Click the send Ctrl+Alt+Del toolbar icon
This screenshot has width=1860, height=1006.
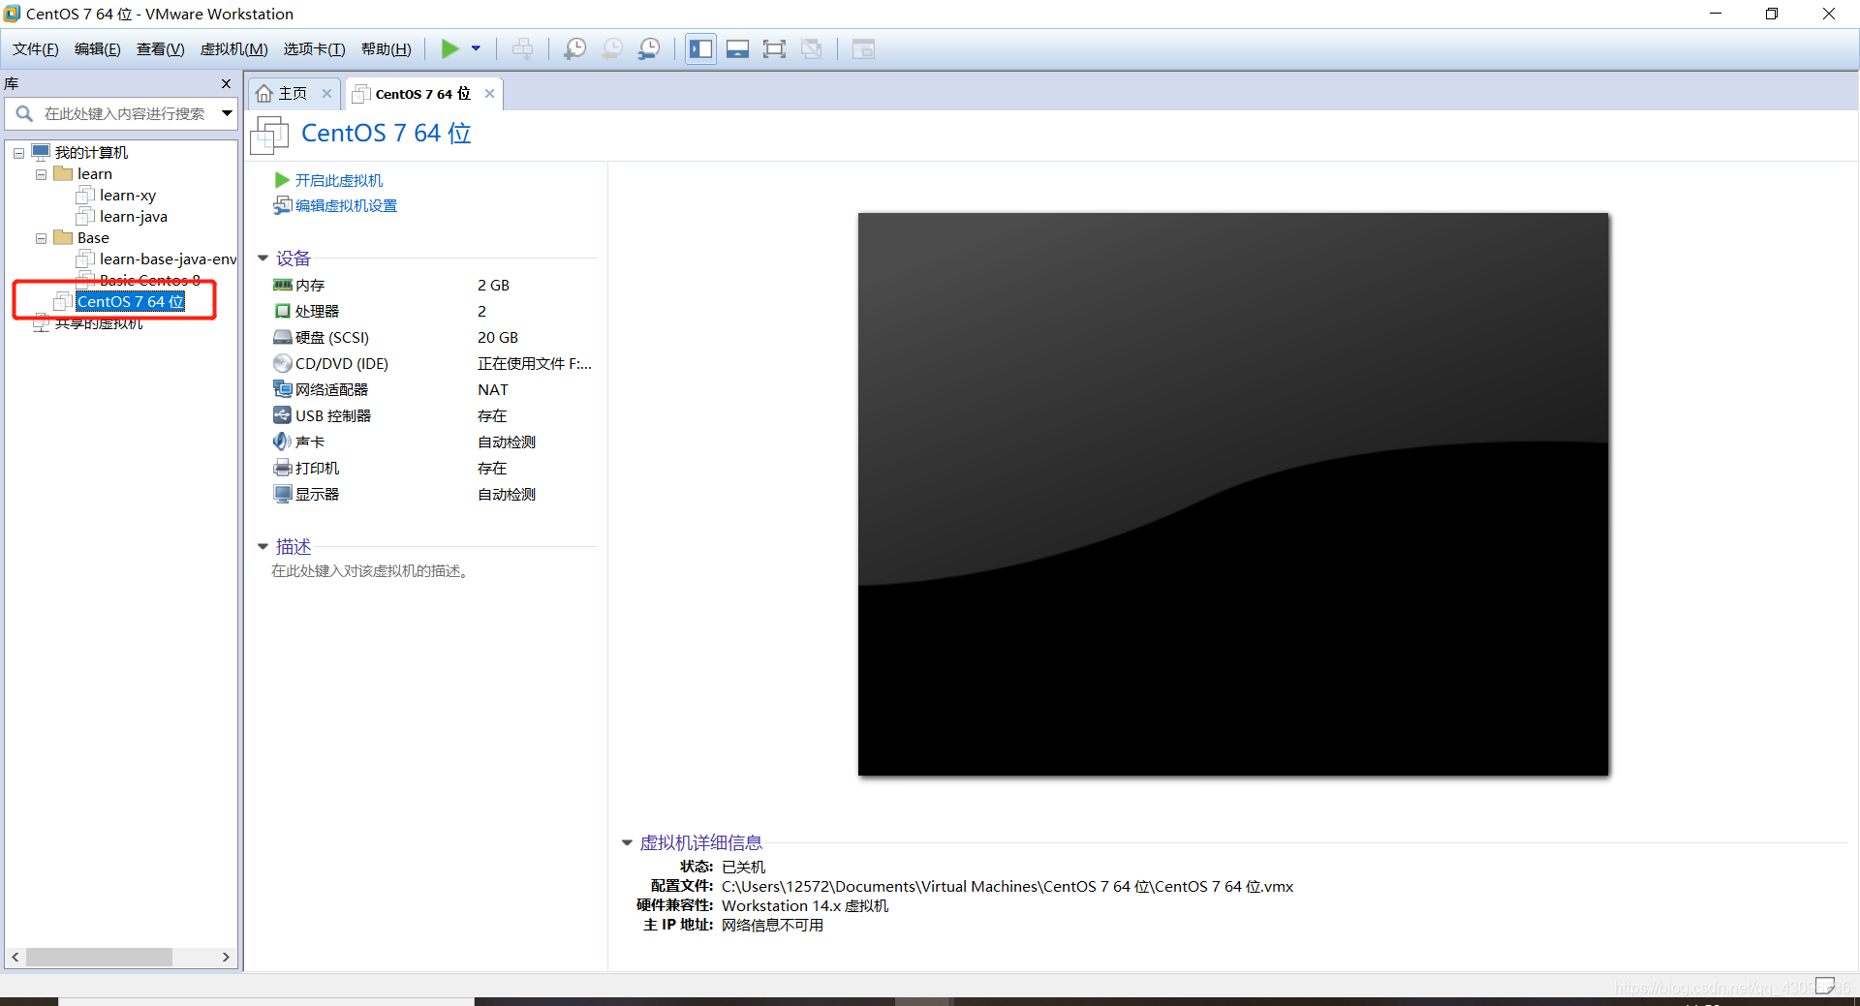[x=522, y=48]
